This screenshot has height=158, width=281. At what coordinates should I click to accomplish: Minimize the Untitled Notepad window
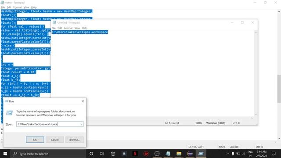232,22
